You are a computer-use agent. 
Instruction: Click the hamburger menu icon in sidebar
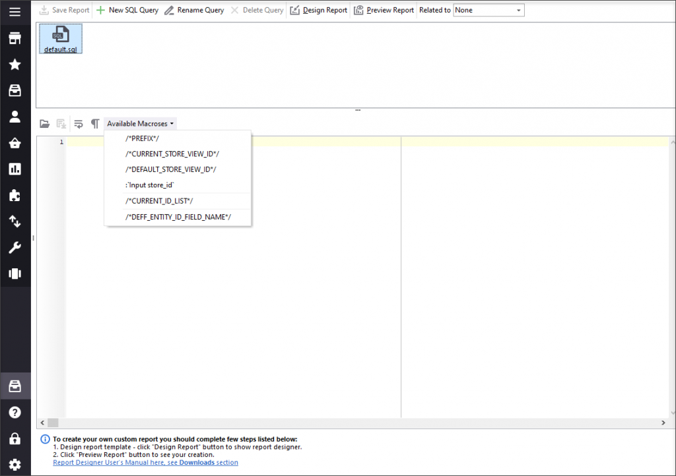(15, 12)
